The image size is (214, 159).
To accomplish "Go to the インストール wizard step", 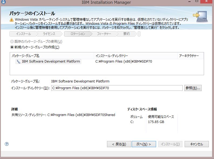I will click(x=23, y=34).
